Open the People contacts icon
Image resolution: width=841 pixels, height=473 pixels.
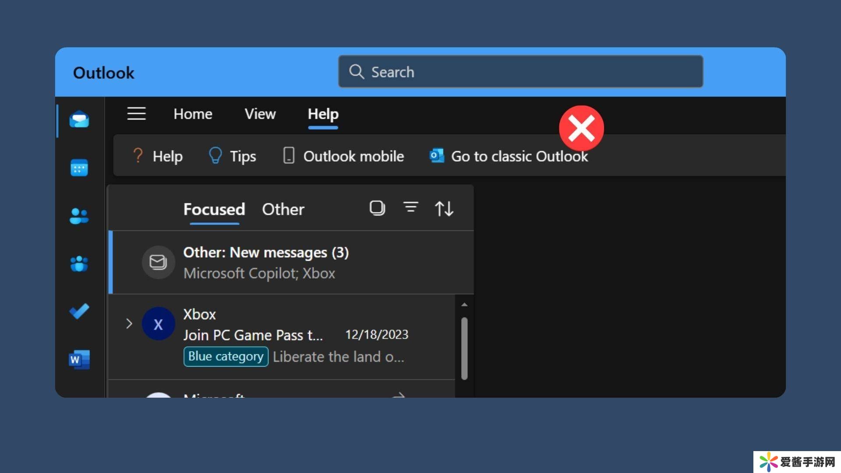click(79, 216)
